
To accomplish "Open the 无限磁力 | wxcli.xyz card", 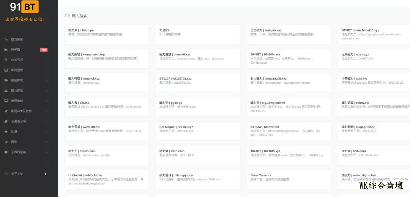I will click(x=374, y=59).
